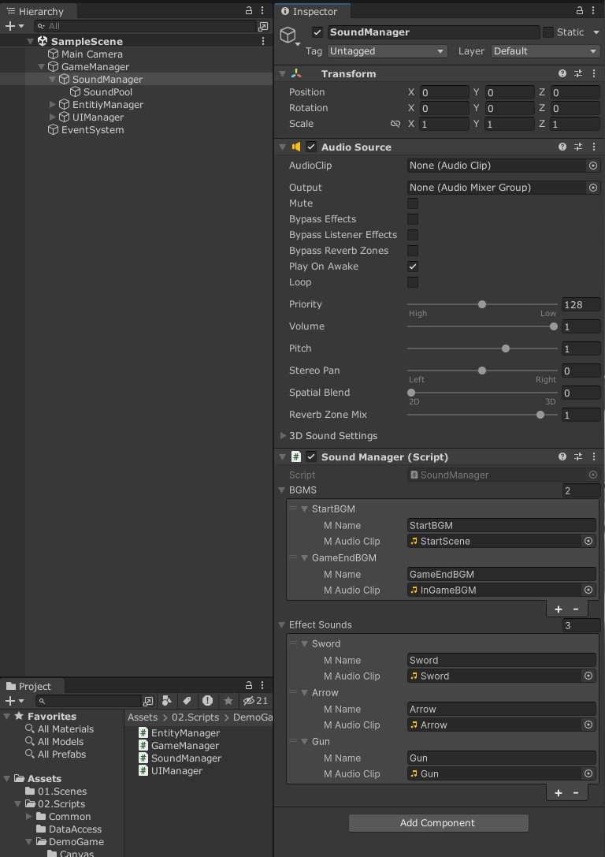Enable the Bypass Effects checkbox
Screen dimensions: 605x857
pos(413,219)
